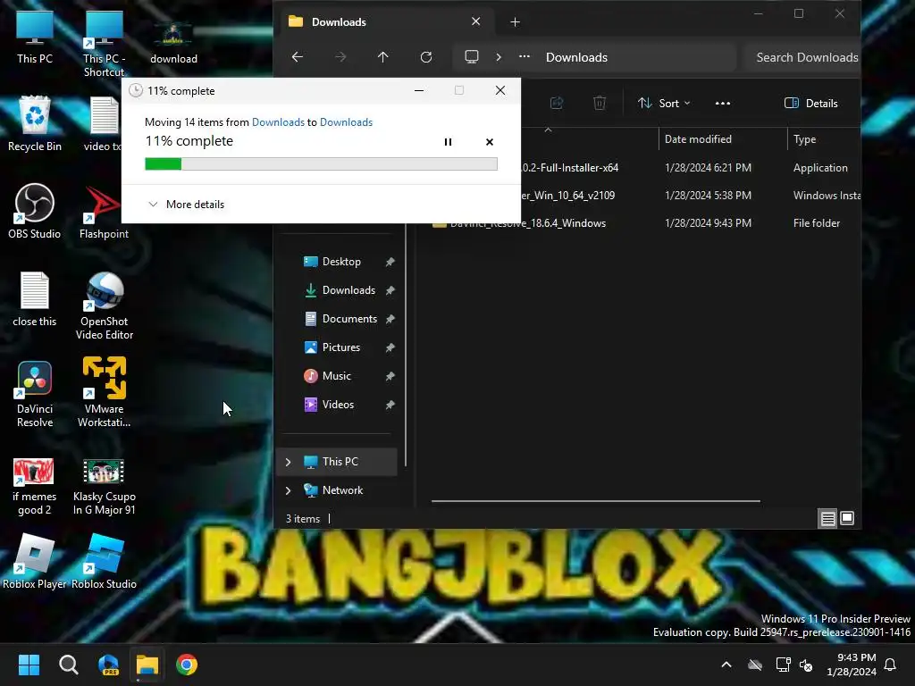Switch to details list view
915x686 pixels.
pyautogui.click(x=827, y=518)
